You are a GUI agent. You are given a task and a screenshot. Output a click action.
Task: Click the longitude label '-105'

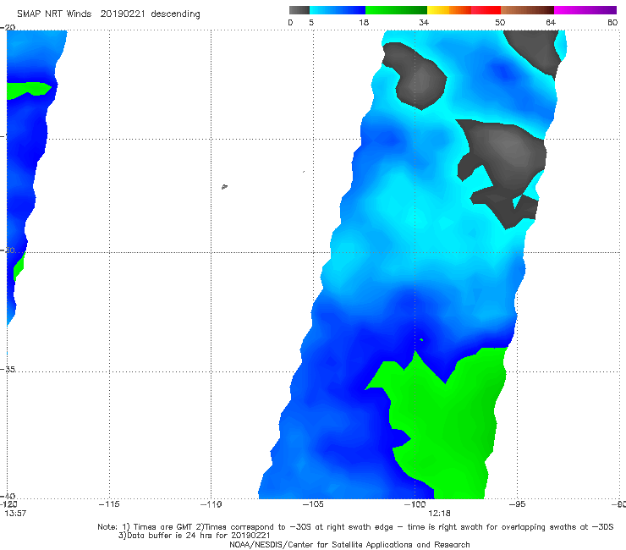[313, 504]
